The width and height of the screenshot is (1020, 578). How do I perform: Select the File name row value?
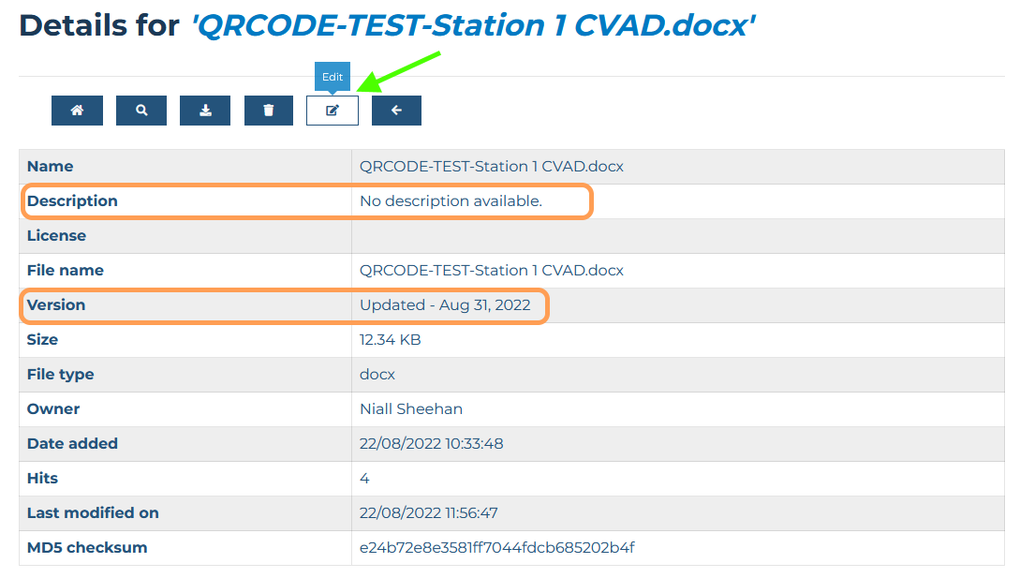tap(491, 271)
